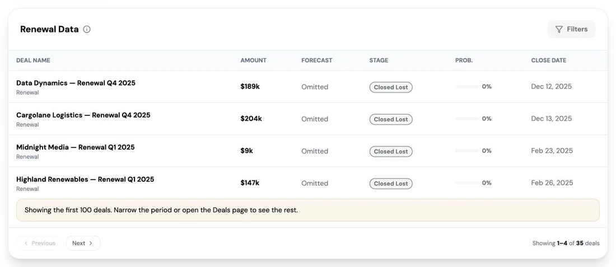Click the Prob. column header
This screenshot has height=267, width=616.
[x=464, y=60]
